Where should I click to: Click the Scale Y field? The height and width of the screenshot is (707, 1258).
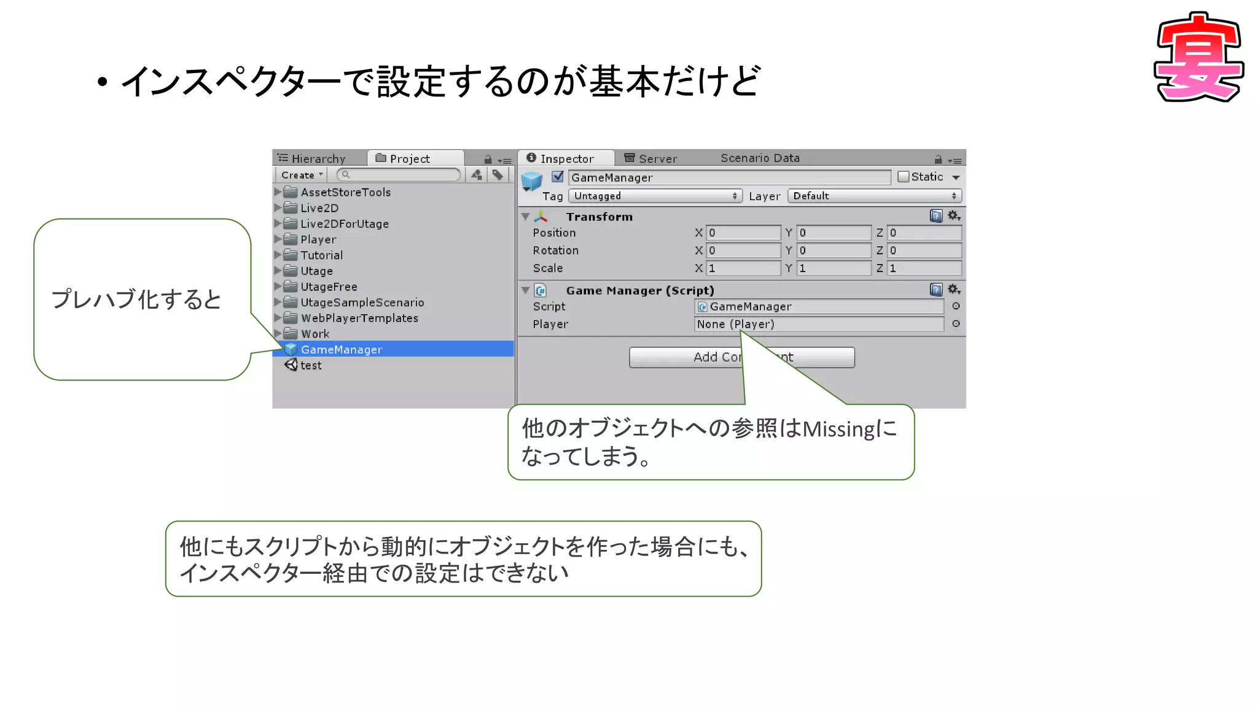click(x=834, y=268)
